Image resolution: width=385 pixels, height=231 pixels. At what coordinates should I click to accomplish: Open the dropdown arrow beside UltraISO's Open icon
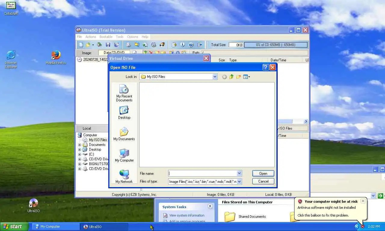[93, 45]
